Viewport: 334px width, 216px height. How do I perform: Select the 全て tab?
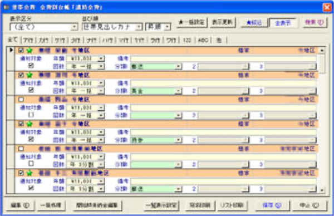[13, 40]
